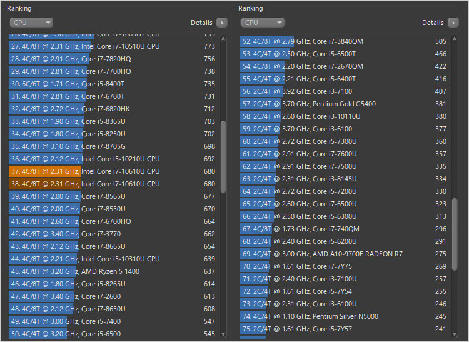Open the CPU dropdown in left Ranking panel
This screenshot has height=342, width=469.
click(x=31, y=23)
